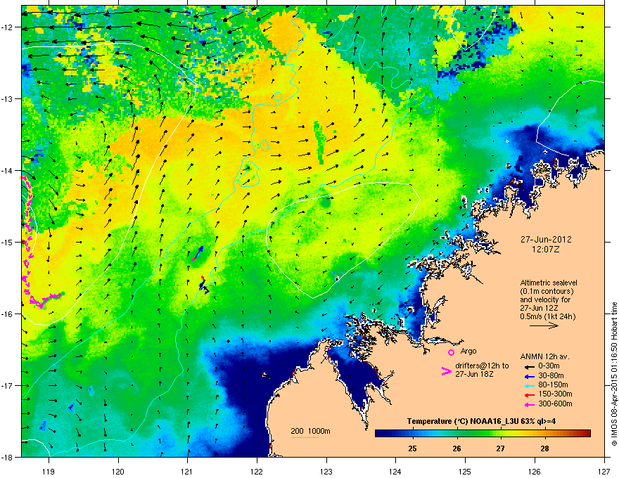Click the Temperature NOAA16_L3U colorbar title
Viewport: 619px width, 478px height.
481,421
